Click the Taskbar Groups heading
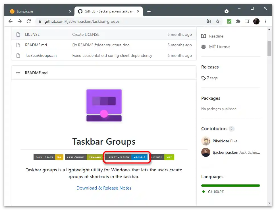This screenshot has height=210, width=276. (104, 142)
